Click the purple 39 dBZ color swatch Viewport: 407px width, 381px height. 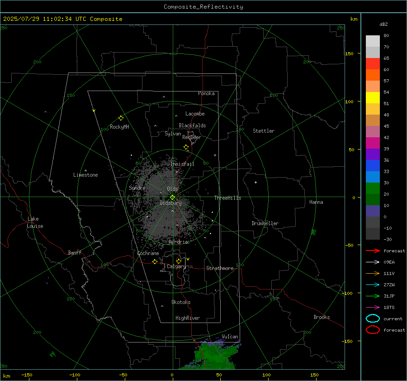click(373, 154)
